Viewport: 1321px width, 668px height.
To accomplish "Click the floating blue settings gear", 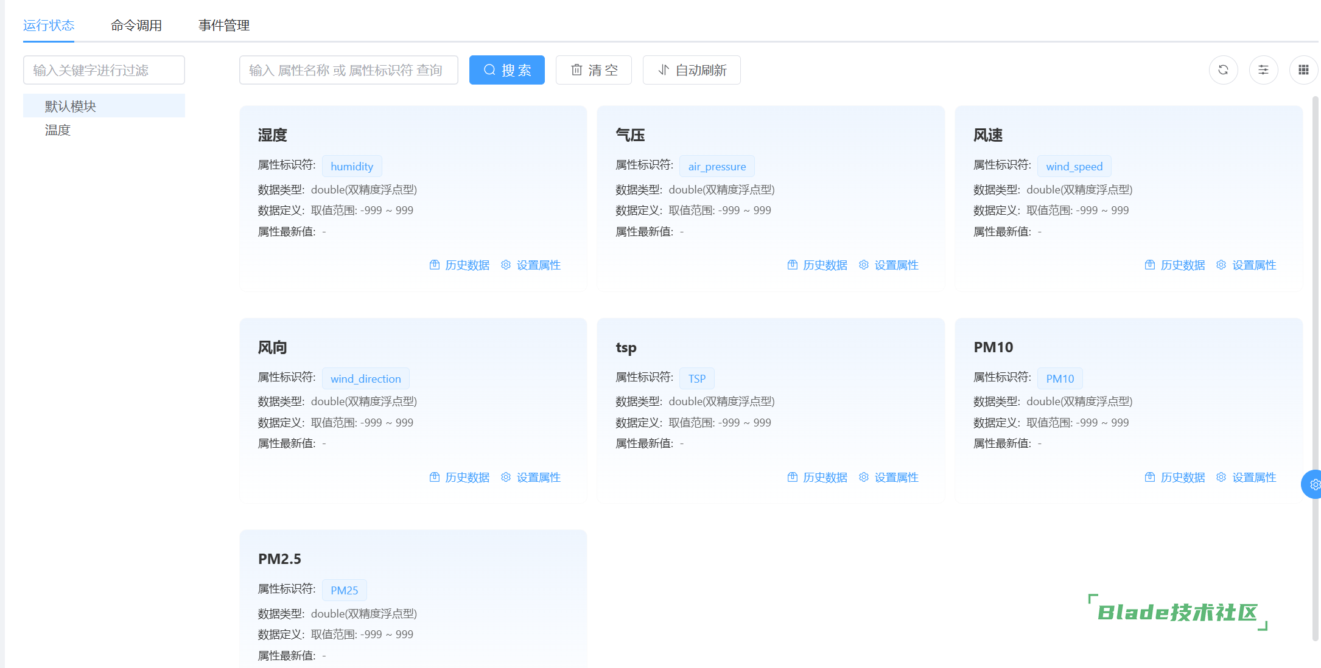I will [1314, 484].
